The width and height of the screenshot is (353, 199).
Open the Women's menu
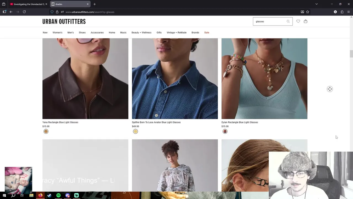click(57, 33)
